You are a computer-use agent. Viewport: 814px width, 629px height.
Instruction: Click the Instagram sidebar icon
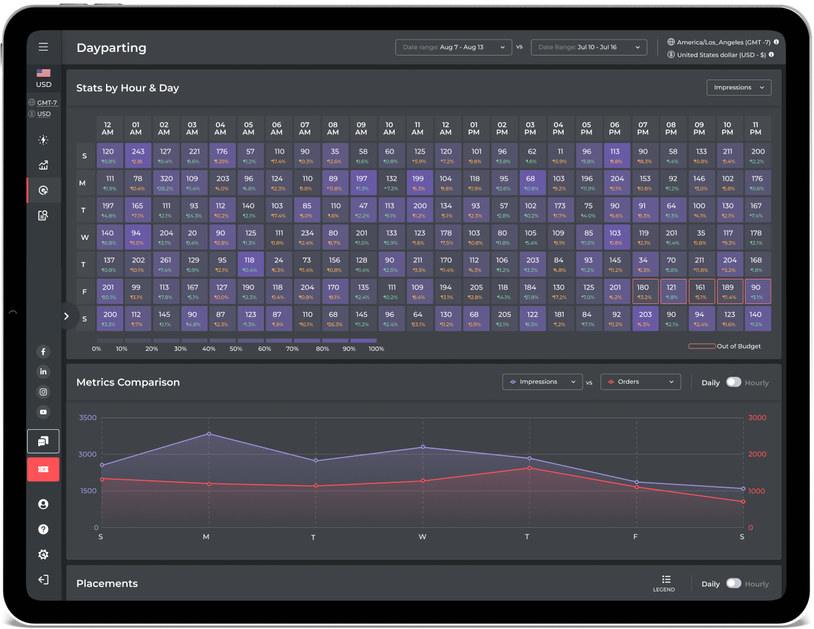(43, 392)
